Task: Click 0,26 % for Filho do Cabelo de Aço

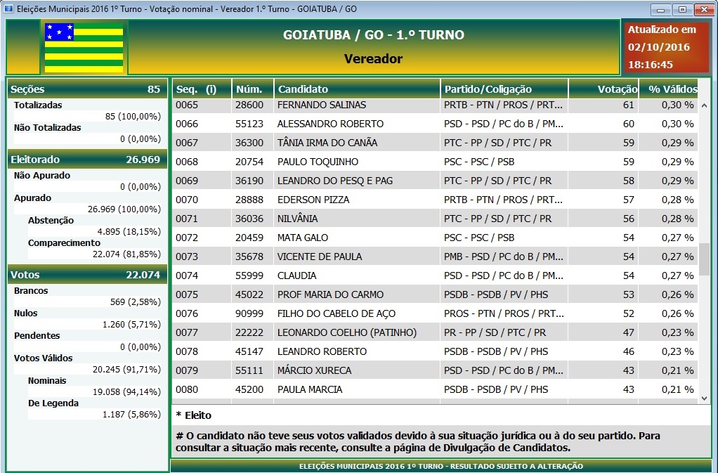Action: point(678,313)
